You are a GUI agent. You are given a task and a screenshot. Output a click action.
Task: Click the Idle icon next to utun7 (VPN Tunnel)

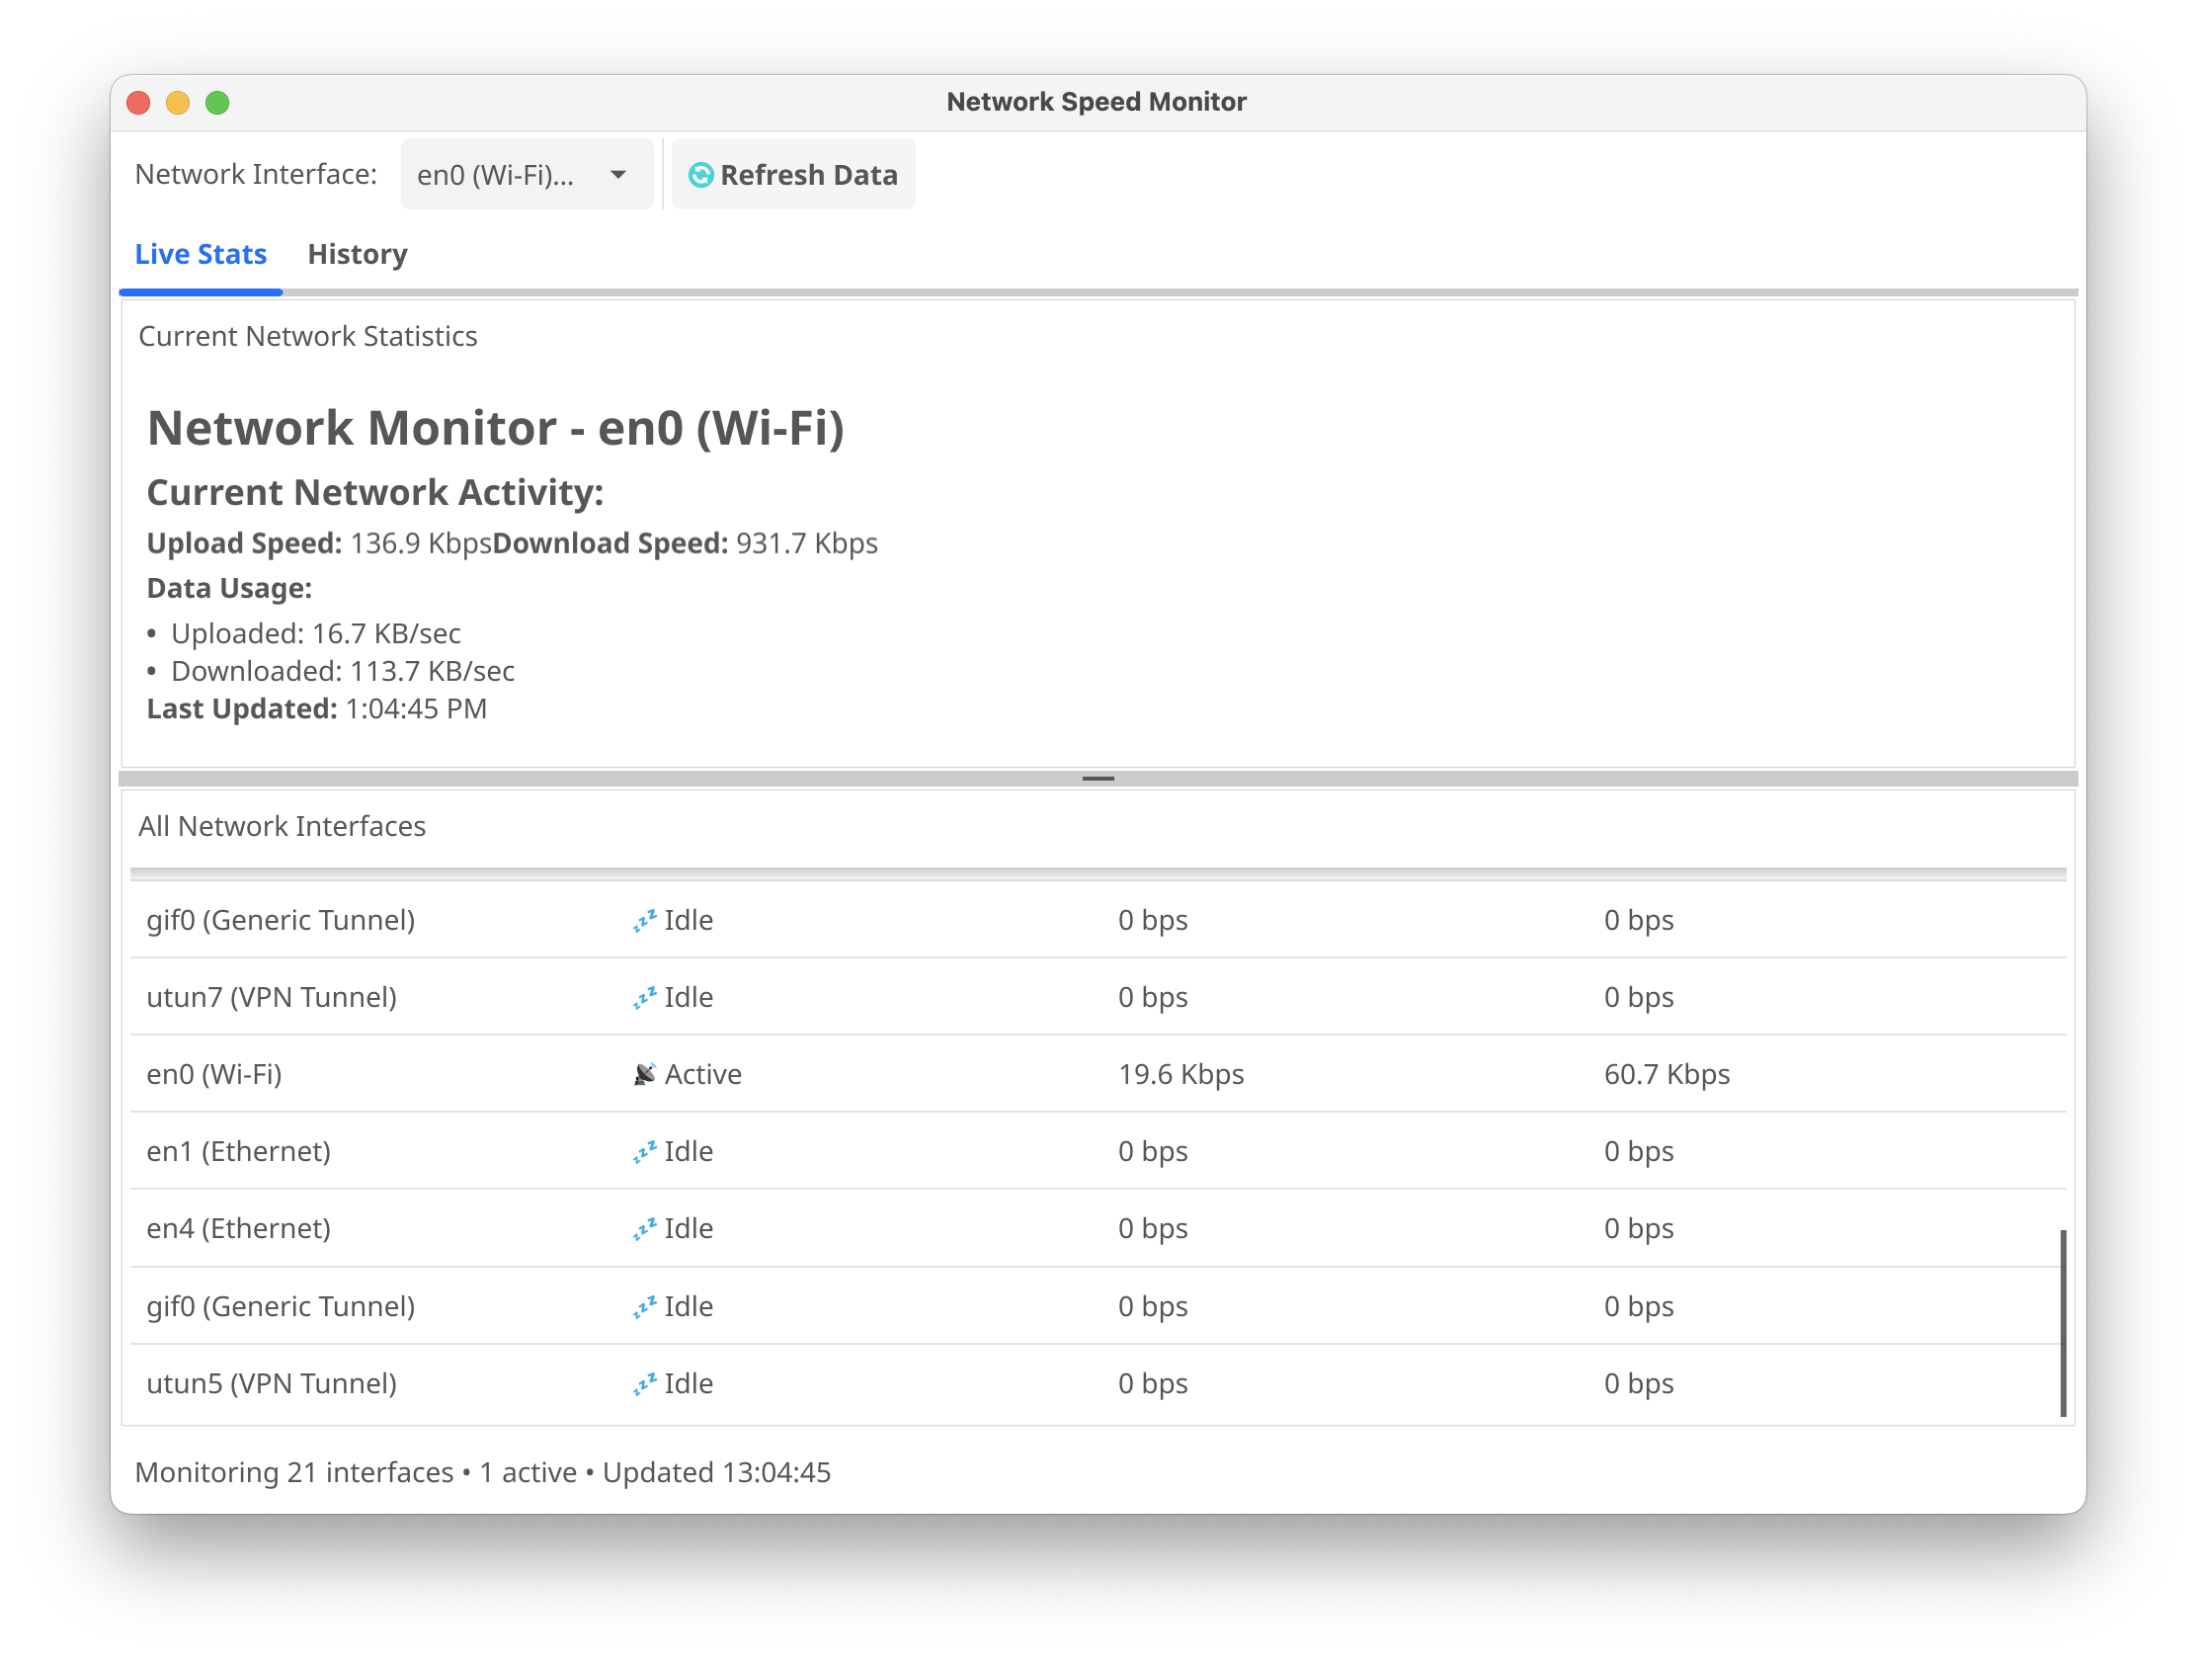click(x=645, y=996)
